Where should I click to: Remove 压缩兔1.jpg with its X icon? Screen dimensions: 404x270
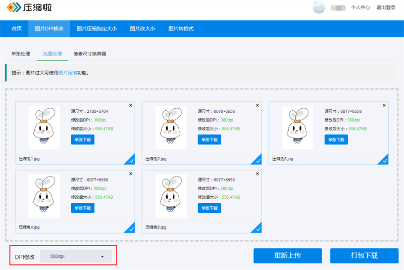[131, 105]
